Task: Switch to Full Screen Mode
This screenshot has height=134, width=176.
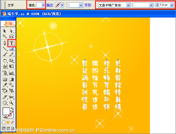Action: point(12,128)
